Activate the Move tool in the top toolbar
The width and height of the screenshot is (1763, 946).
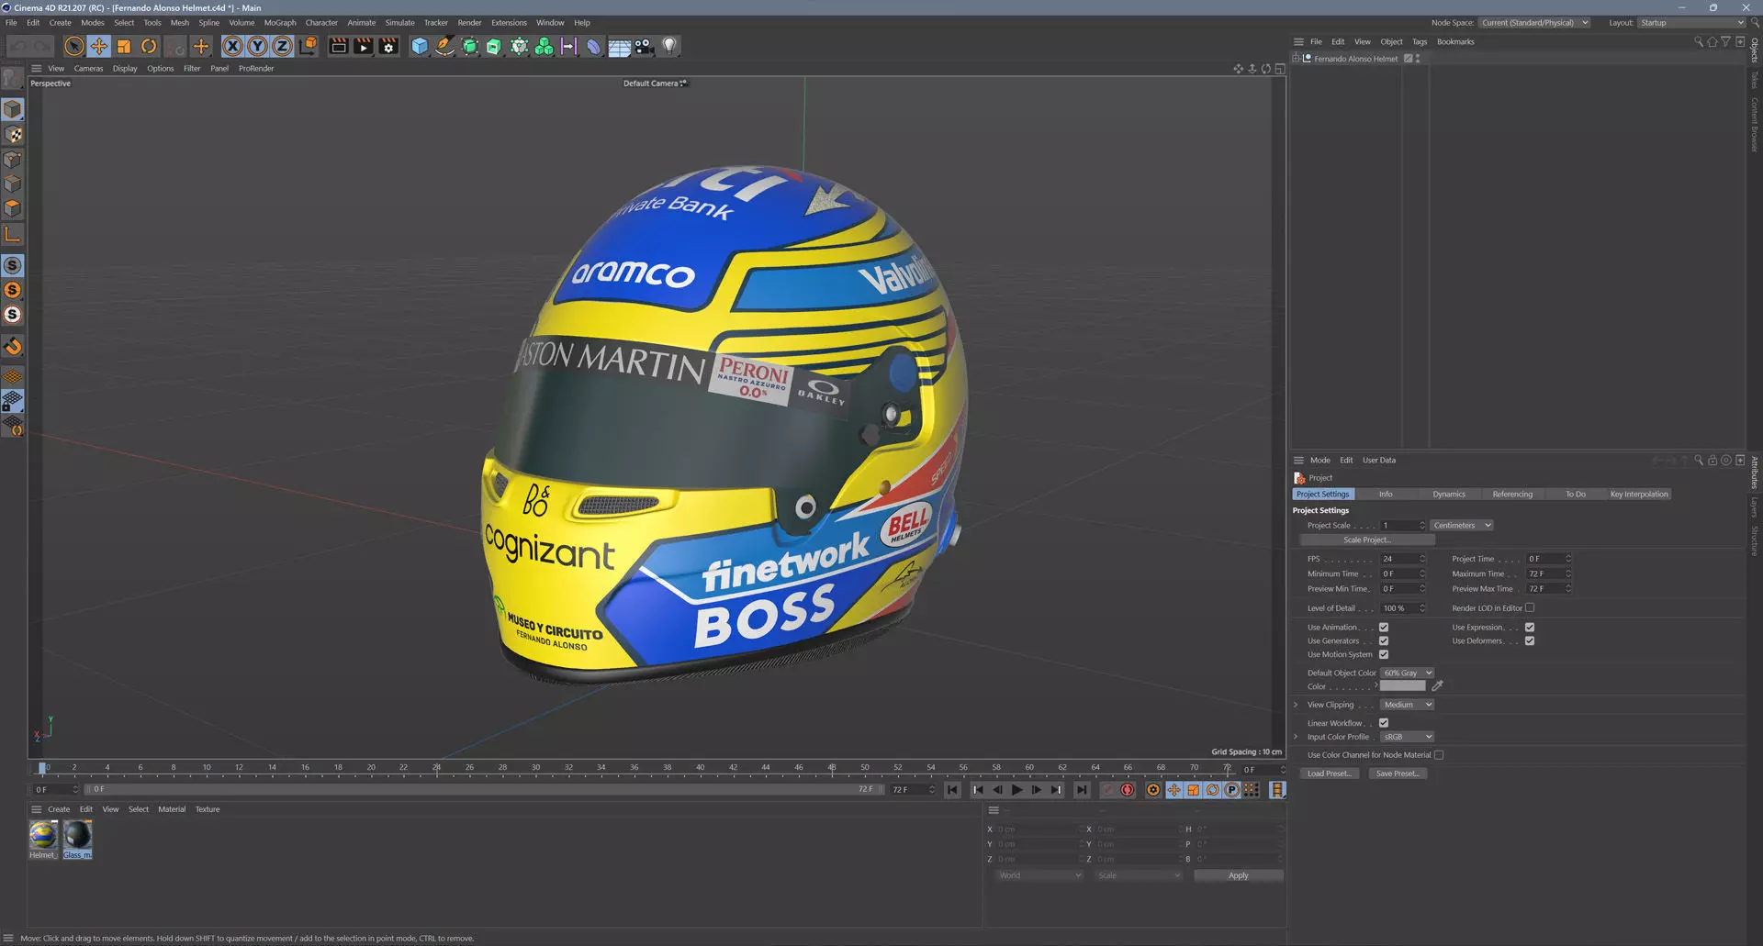tap(98, 46)
